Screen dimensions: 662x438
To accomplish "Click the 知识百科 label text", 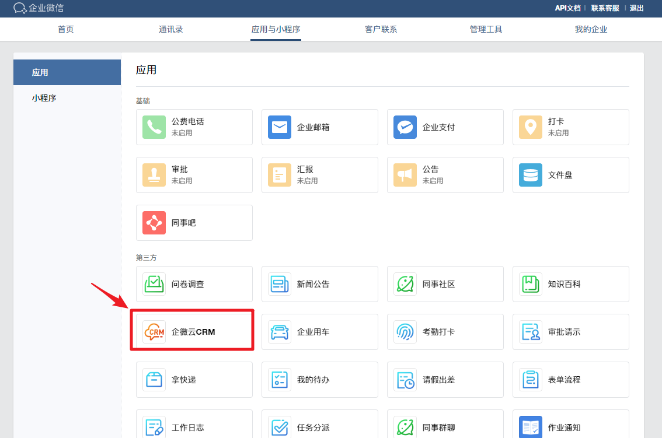I will coord(565,284).
